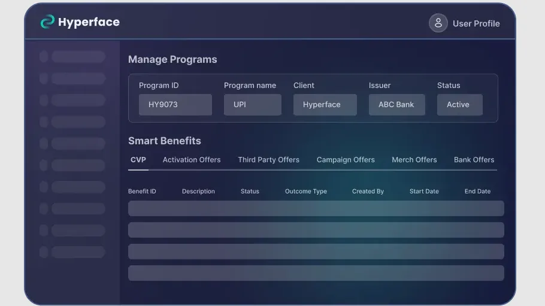The image size is (545, 306).
Task: Sort by Outcome Type column
Action: tap(306, 192)
